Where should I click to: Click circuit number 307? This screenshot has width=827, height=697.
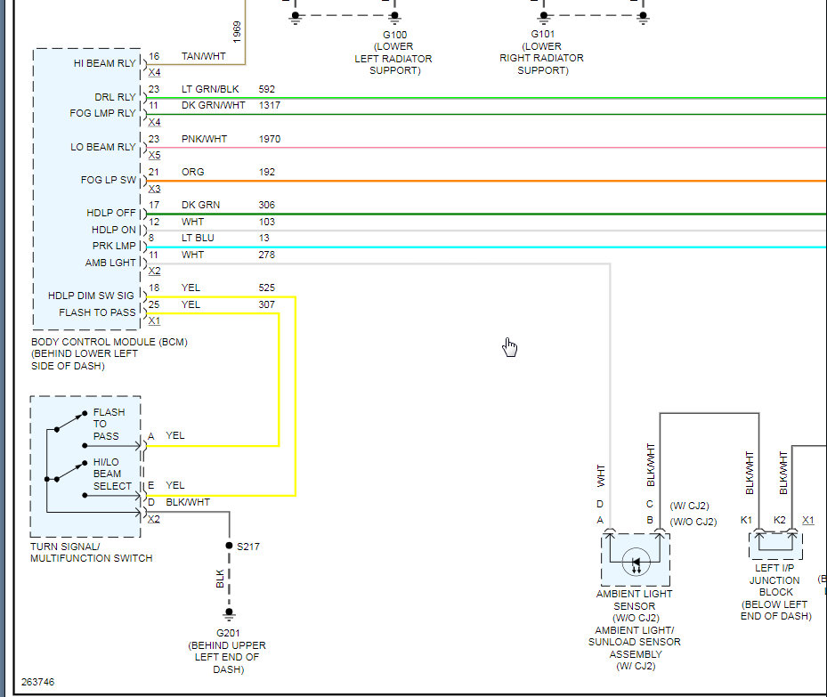tap(267, 304)
